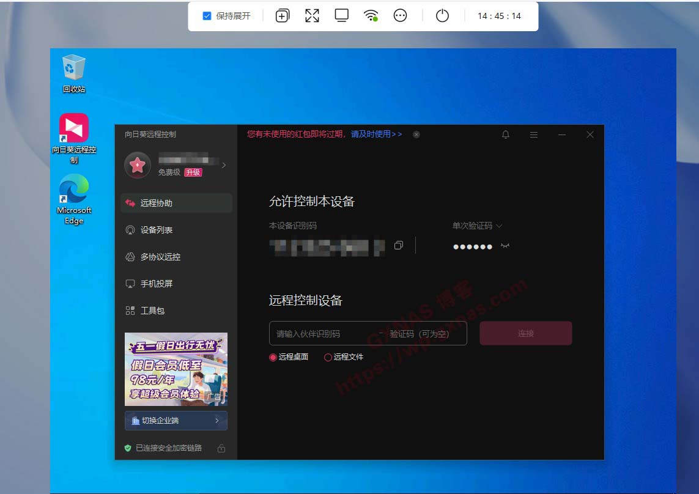This screenshot has height=494, width=699.
Task: Click the 五一假日出行无忧 advertisement banner
Action: 176,369
